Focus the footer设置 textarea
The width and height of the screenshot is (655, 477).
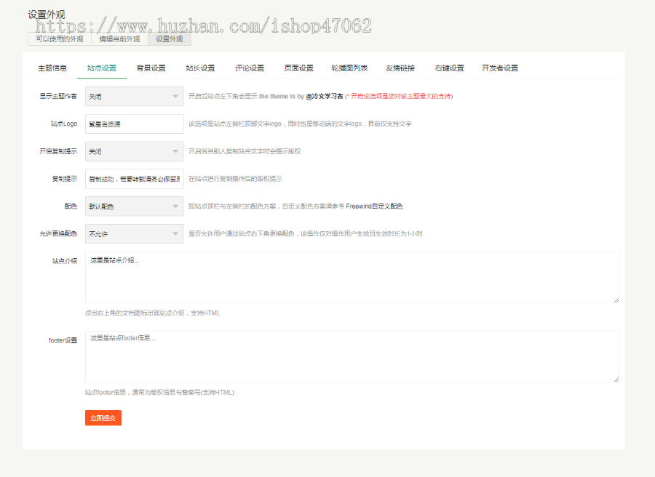tap(352, 357)
